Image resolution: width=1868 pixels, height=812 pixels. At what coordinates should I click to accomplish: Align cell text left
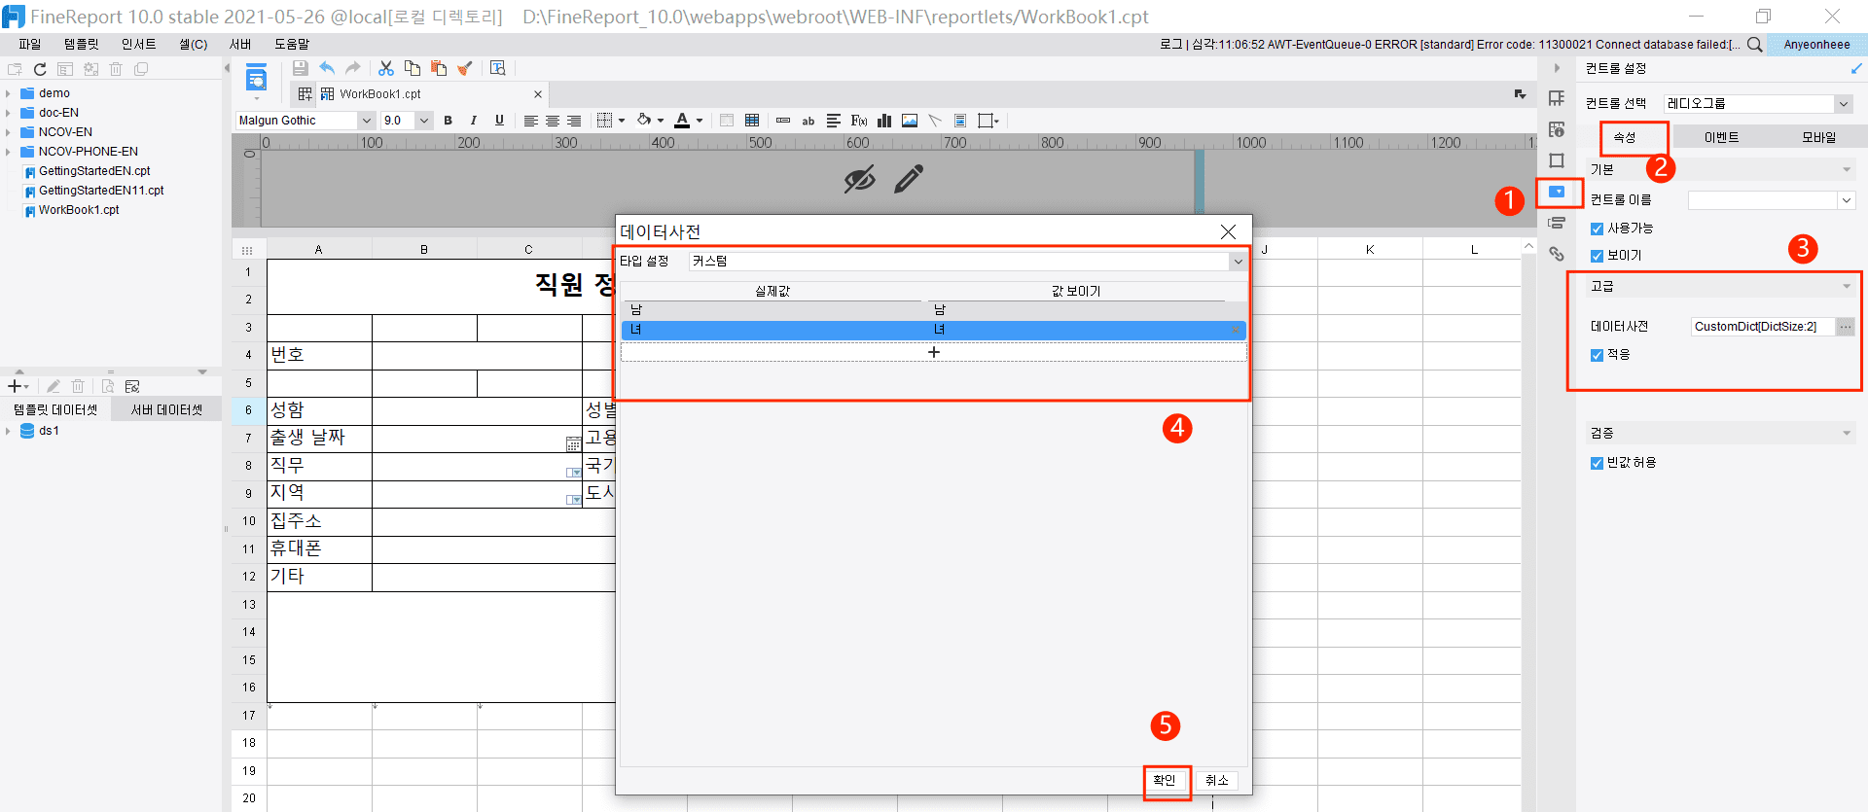coord(530,121)
